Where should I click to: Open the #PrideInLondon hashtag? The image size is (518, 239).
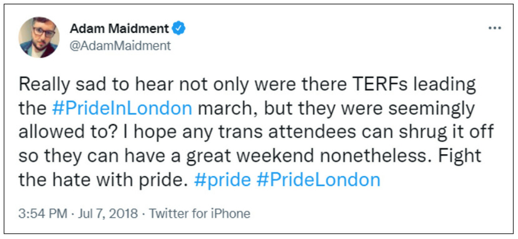[122, 109]
